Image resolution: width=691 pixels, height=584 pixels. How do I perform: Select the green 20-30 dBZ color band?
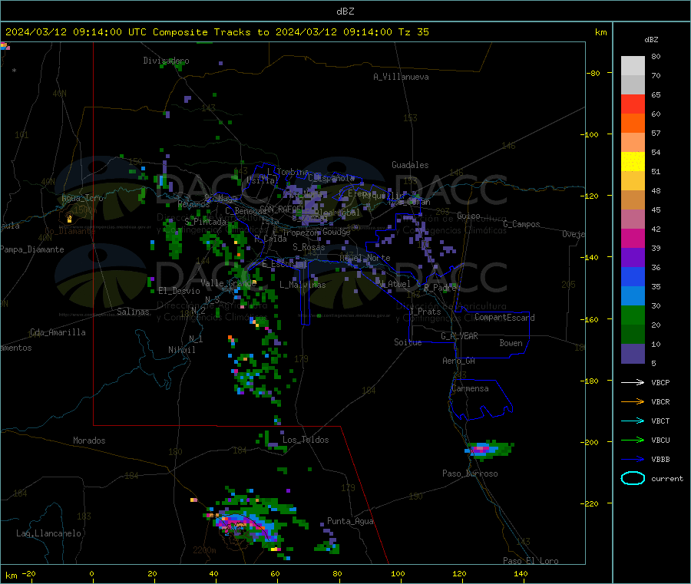(633, 315)
